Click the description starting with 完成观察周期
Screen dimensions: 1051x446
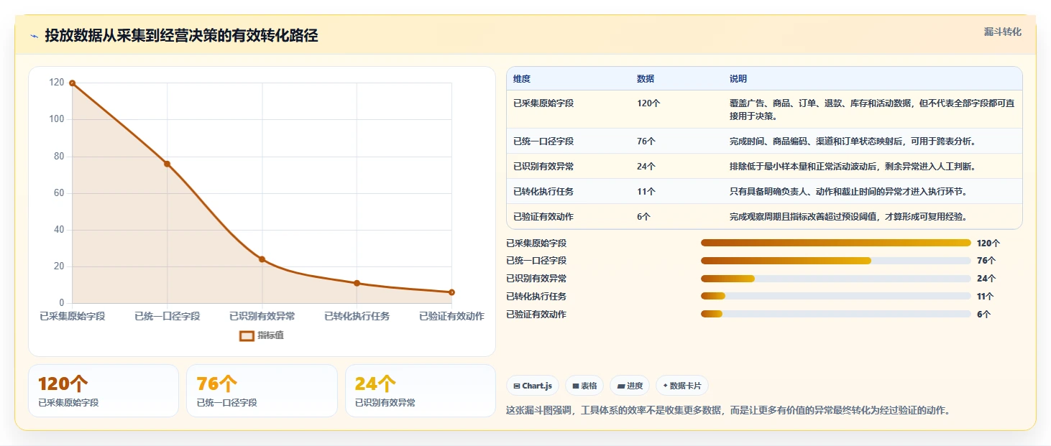(x=848, y=217)
